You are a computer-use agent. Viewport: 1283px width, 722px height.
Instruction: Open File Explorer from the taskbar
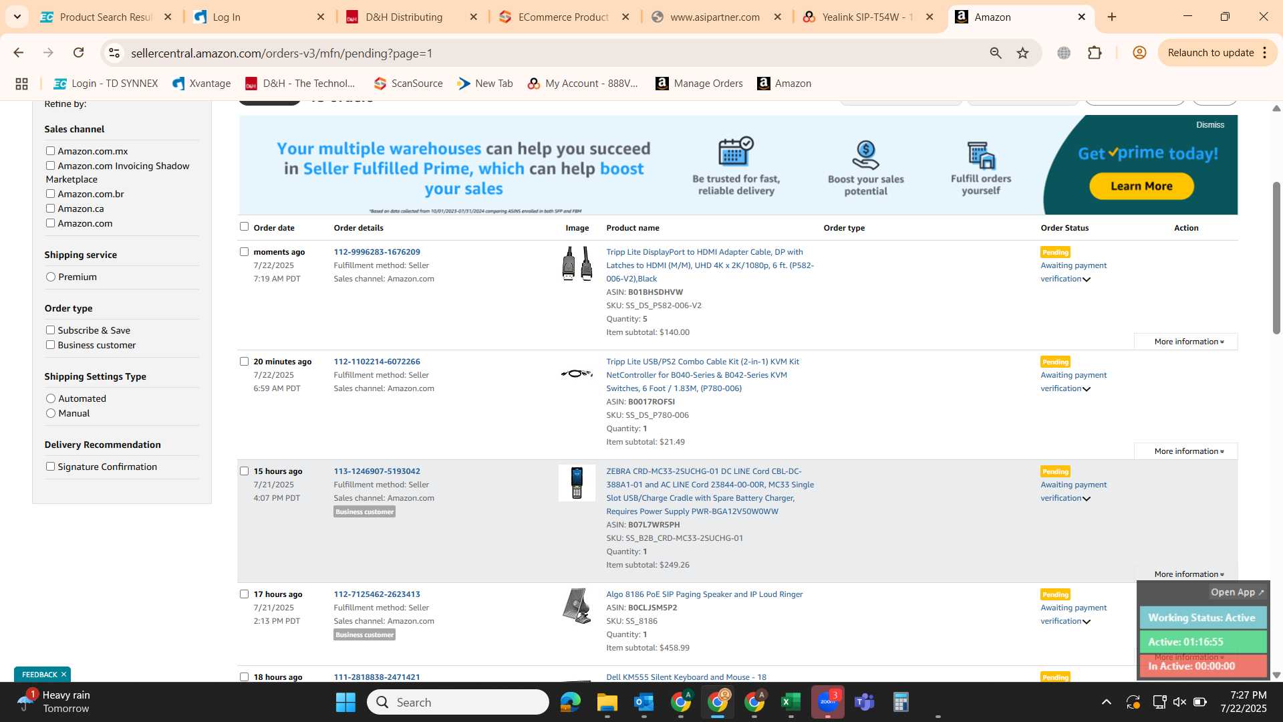click(x=607, y=702)
